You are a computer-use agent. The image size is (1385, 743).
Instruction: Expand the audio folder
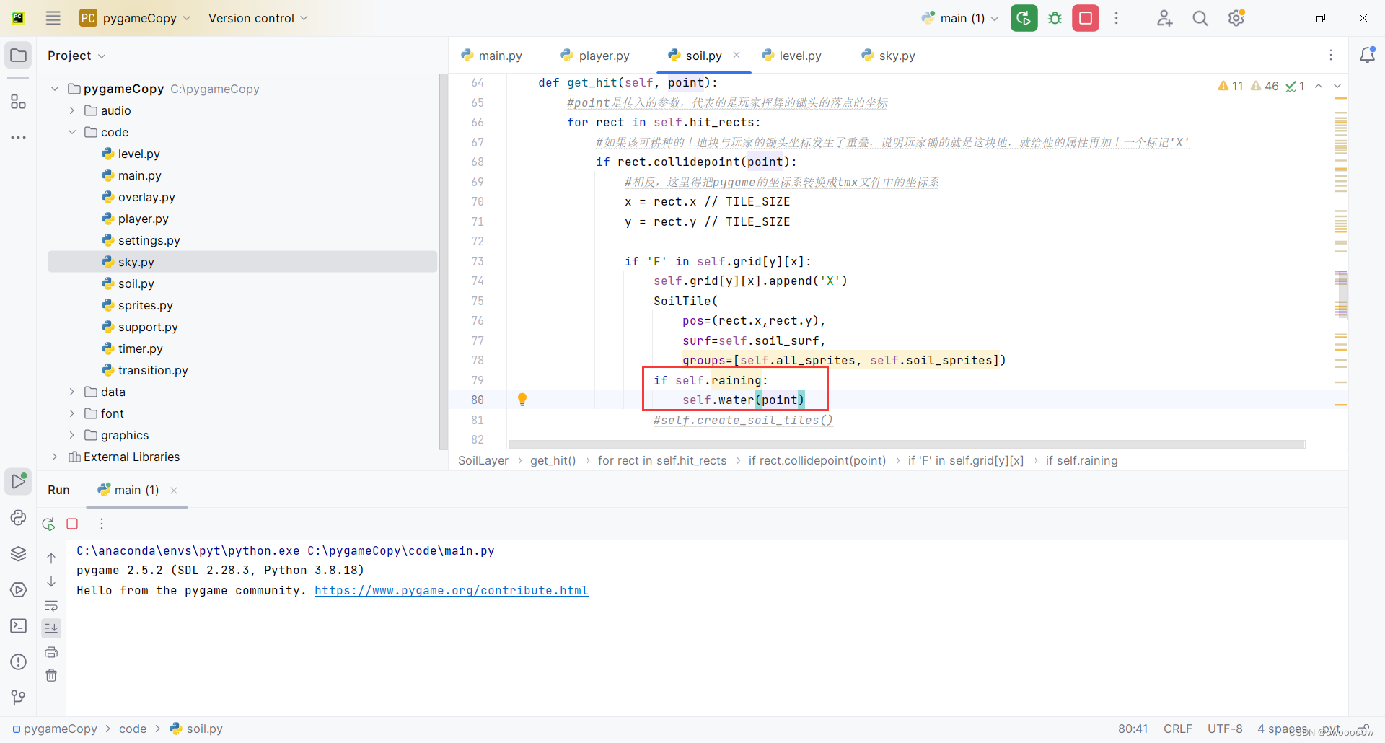tap(72, 110)
